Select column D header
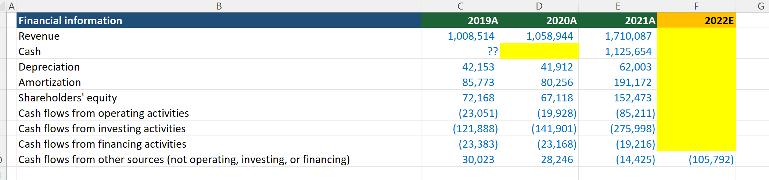This screenshot has width=769, height=180. pyautogui.click(x=539, y=6)
